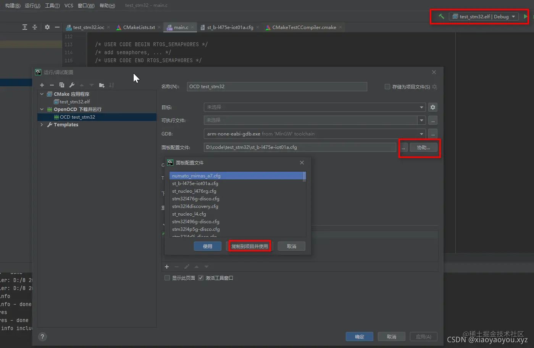
Task: Switch to test_stm32.ioc tab
Action: point(88,27)
